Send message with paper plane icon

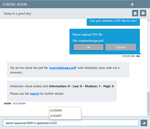pyautogui.click(x=144, y=123)
